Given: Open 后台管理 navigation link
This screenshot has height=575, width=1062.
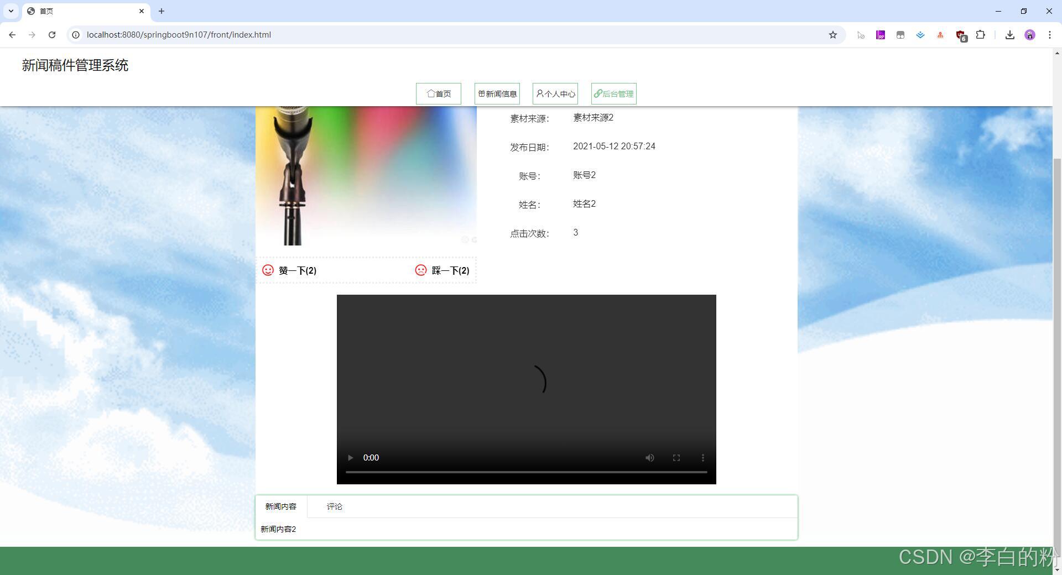Looking at the screenshot, I should click(614, 93).
